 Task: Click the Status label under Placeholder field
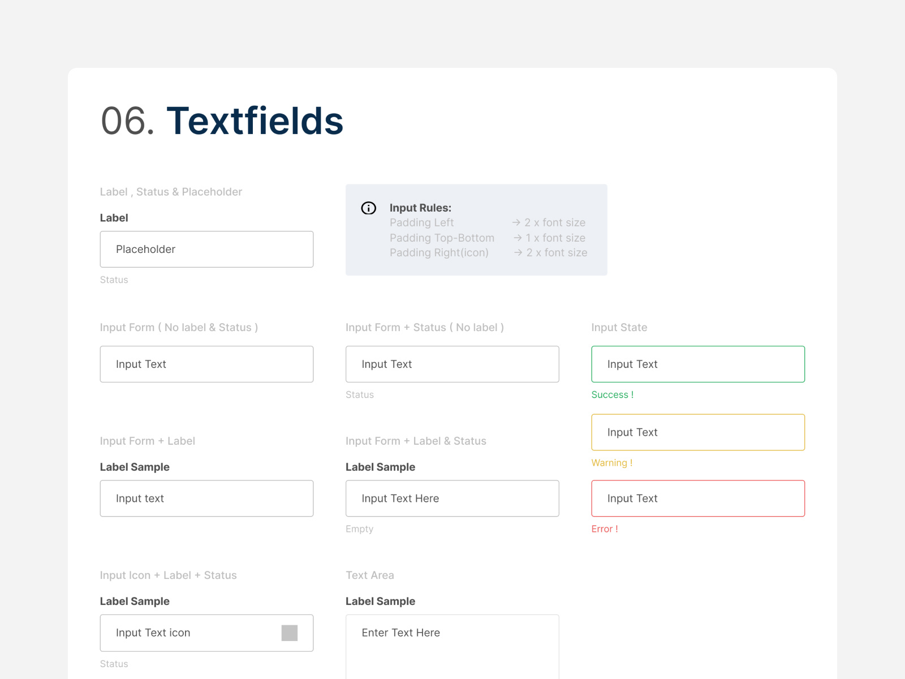click(114, 280)
